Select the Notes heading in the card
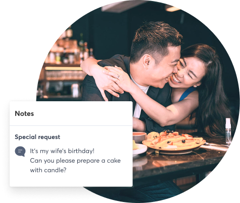 pyautogui.click(x=24, y=114)
